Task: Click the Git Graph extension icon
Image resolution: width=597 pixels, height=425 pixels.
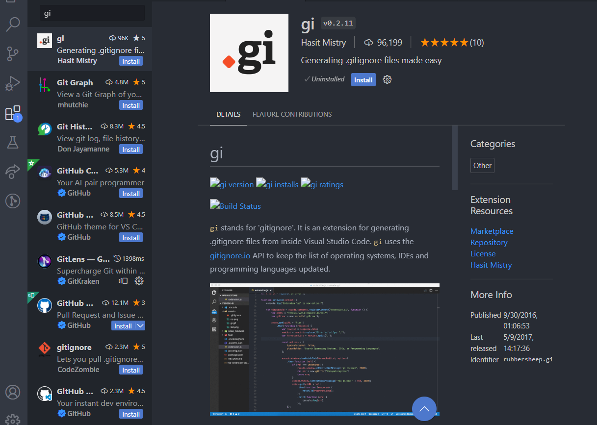Action: (x=45, y=85)
